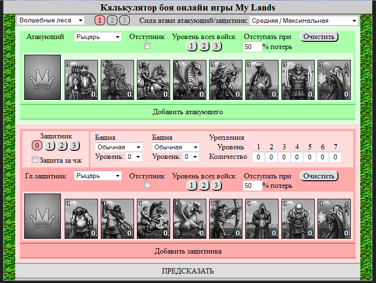
Task: Click defender bald mercenary unit
Action: pyautogui.click(x=298, y=219)
